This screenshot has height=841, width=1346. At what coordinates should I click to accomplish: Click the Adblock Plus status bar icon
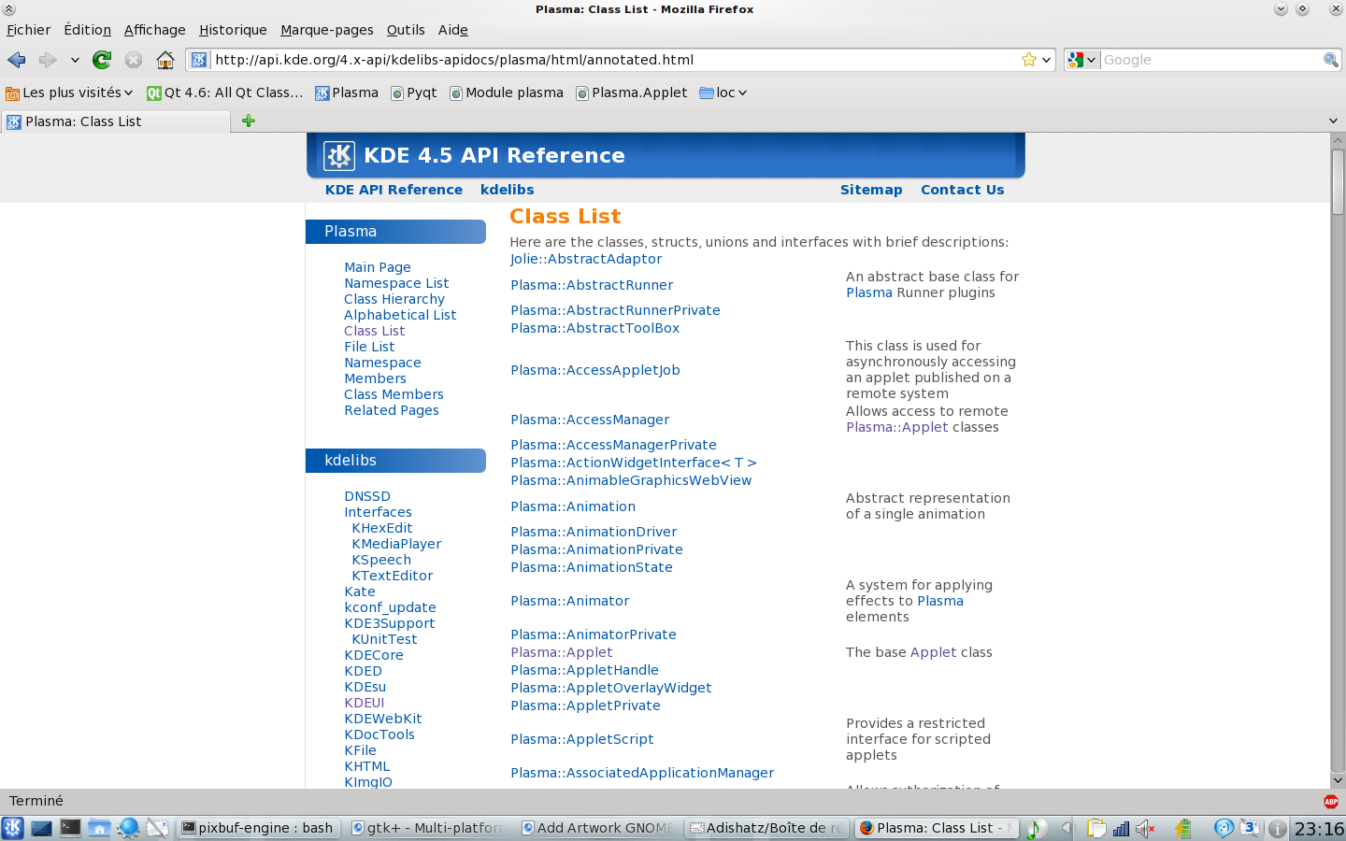click(1331, 802)
